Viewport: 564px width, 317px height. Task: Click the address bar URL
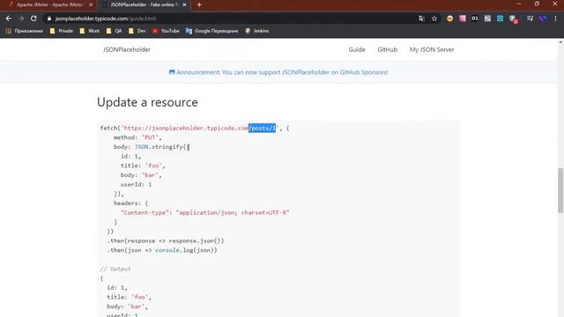[x=106, y=18]
